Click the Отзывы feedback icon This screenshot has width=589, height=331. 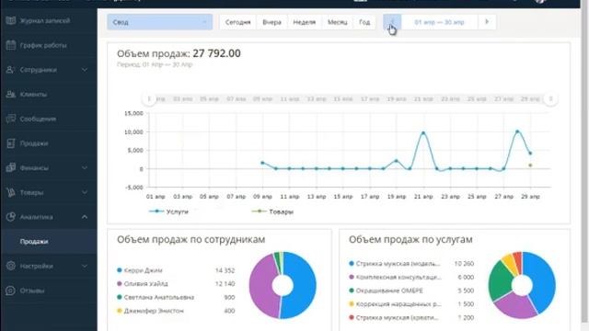click(x=11, y=291)
